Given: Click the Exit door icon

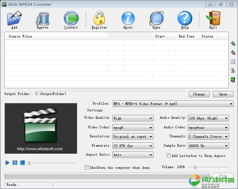Looking at the screenshot, I should click(x=213, y=19).
